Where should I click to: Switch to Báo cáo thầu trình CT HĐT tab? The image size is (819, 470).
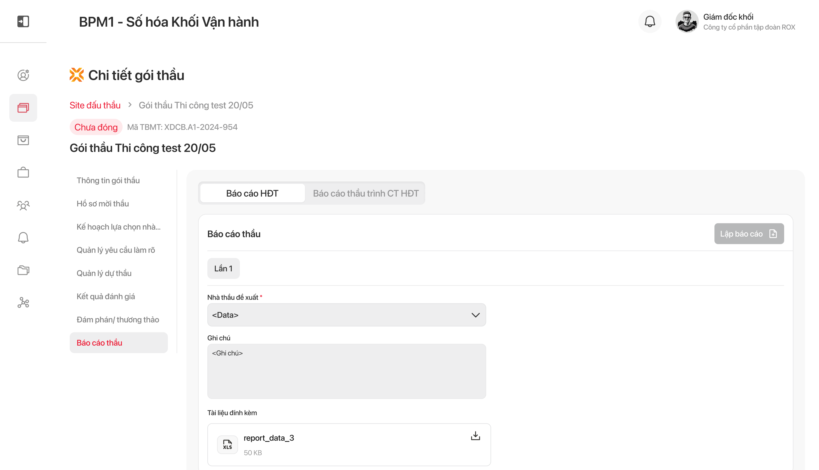[365, 193]
